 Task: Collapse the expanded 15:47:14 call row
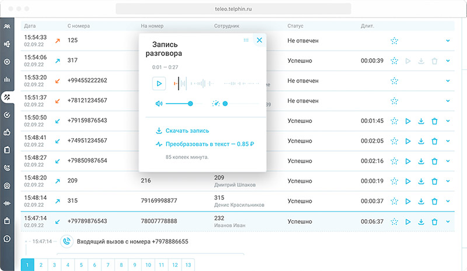[x=448, y=221]
